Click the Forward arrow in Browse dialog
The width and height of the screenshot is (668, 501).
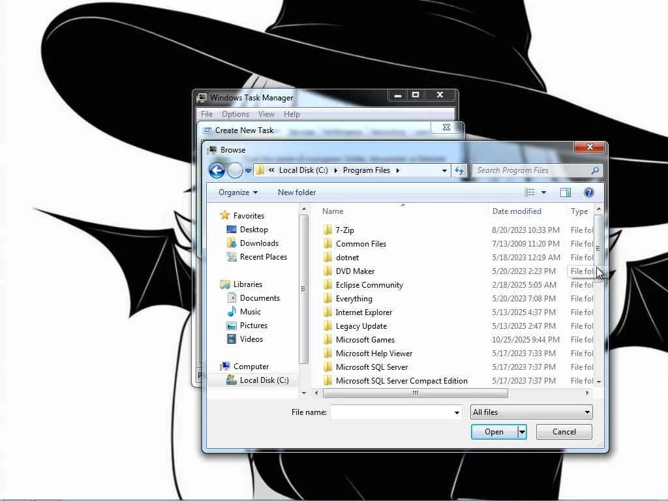[x=235, y=170]
